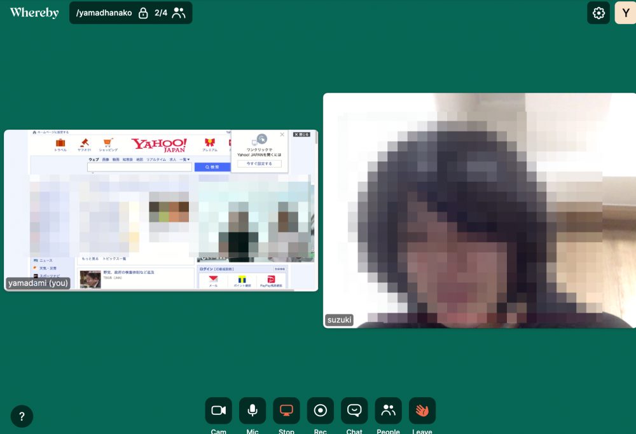Select the yamadami shared screen tile
636x434 pixels.
coord(161,210)
